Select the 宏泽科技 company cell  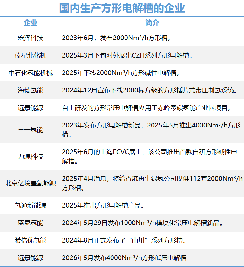coord(30,38)
